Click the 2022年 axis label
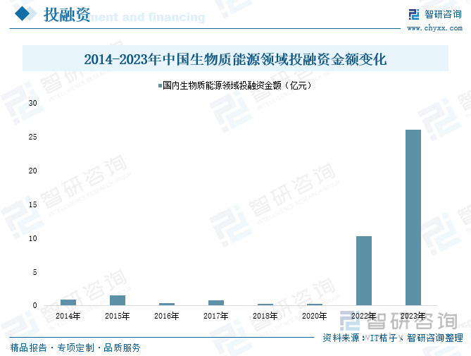Screen dimensions: 471x356 coord(363,316)
